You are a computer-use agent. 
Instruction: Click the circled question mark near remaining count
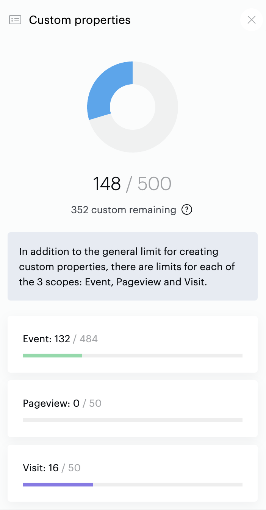[x=186, y=209]
